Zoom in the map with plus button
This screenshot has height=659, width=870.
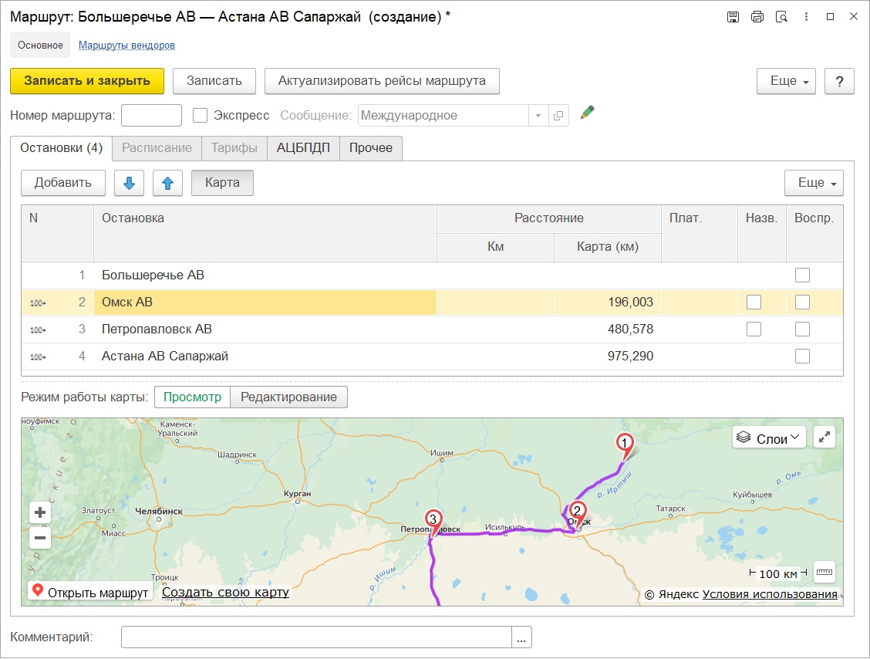[x=40, y=512]
